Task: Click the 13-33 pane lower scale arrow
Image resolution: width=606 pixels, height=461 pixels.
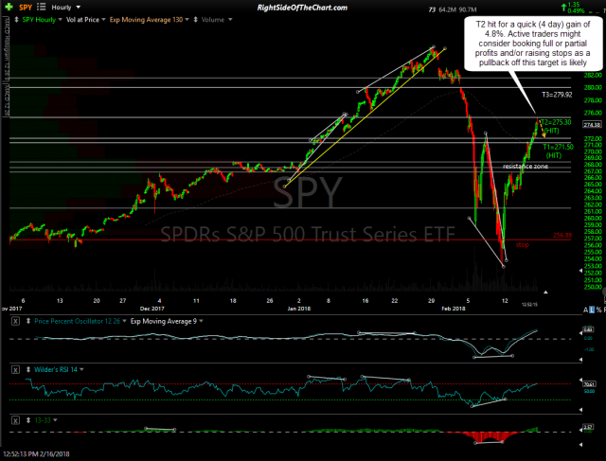Action: pos(580,445)
